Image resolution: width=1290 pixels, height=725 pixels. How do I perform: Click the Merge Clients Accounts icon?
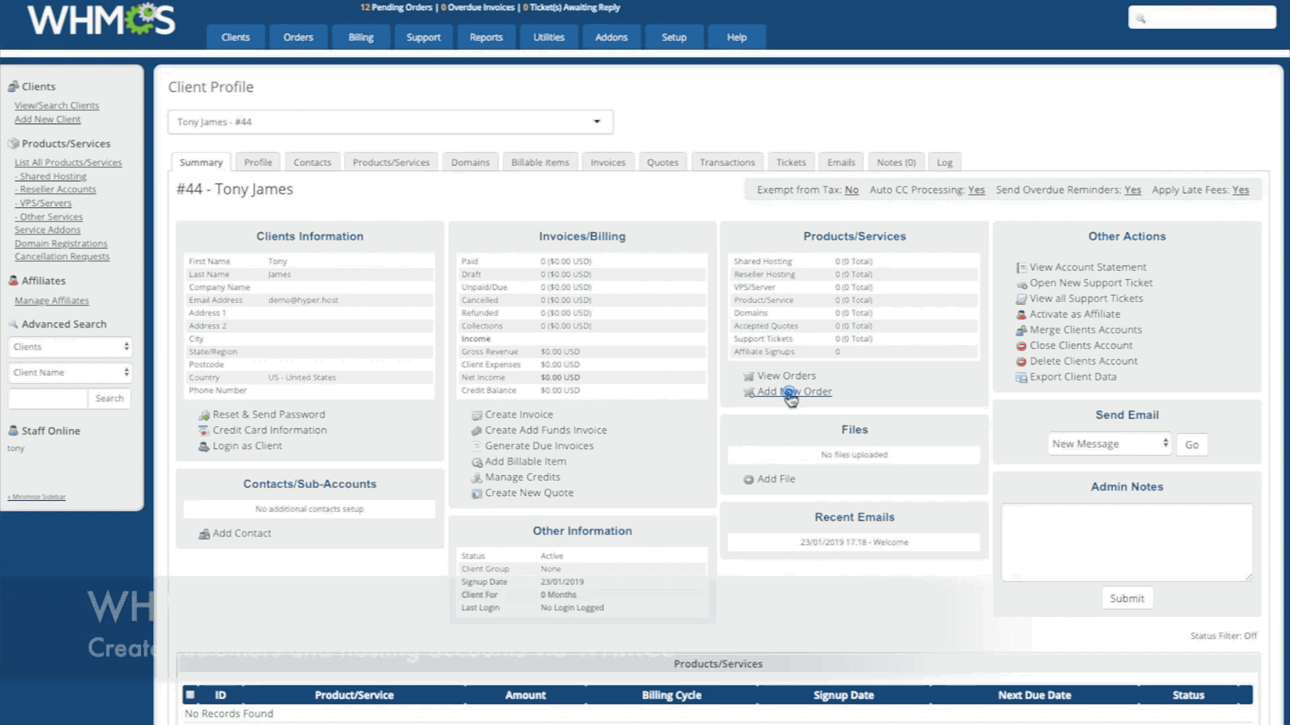1021,330
